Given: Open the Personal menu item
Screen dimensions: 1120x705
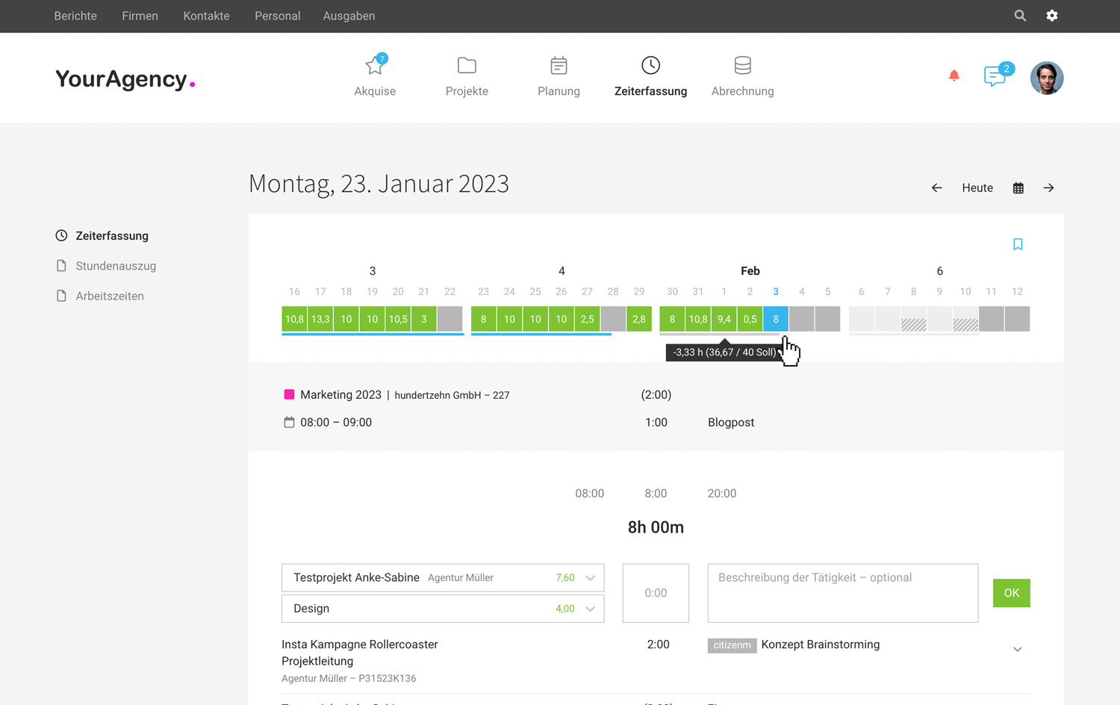Looking at the screenshot, I should 278,16.
